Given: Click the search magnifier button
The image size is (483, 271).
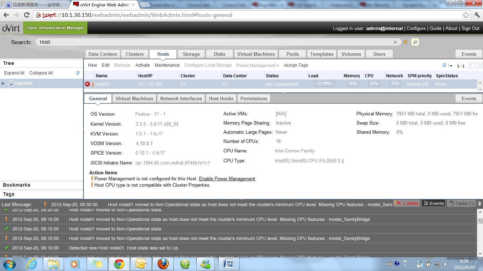Looking at the screenshot, I should (x=415, y=42).
